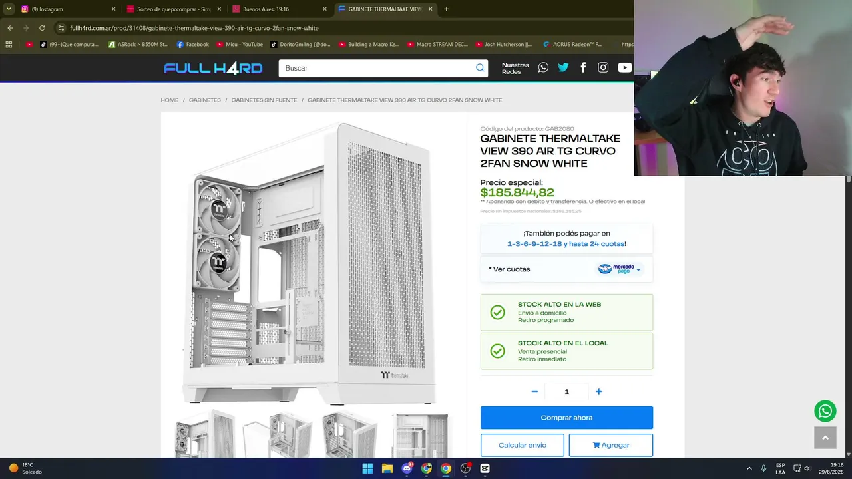Open the tab search dropdown arrow
Image resolution: width=852 pixels, height=479 pixels.
pos(9,9)
